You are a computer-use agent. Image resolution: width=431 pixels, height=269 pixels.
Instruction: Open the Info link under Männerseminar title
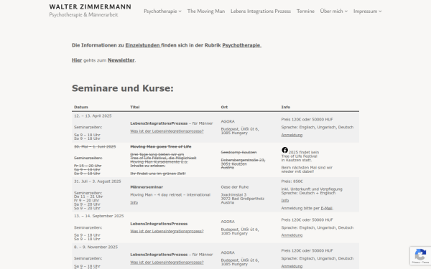134,202
